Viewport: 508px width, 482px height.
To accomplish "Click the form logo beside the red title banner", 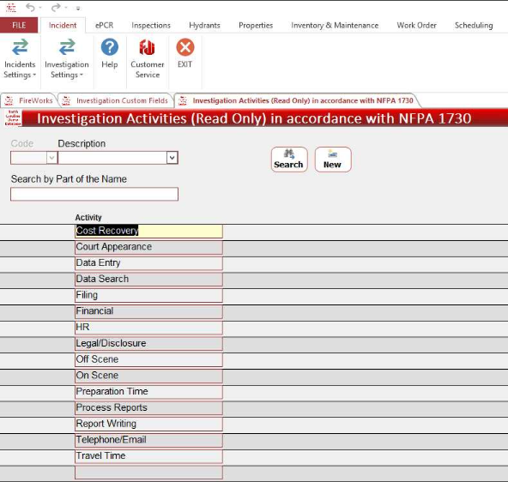I will point(12,117).
